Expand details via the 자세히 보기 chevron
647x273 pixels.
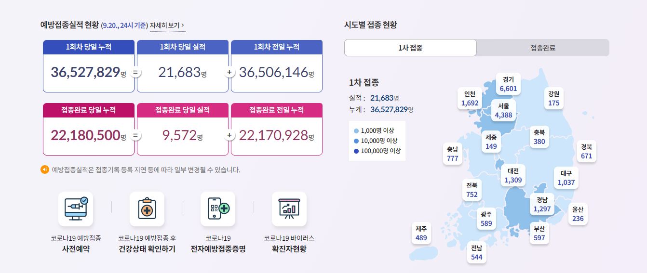pos(183,25)
